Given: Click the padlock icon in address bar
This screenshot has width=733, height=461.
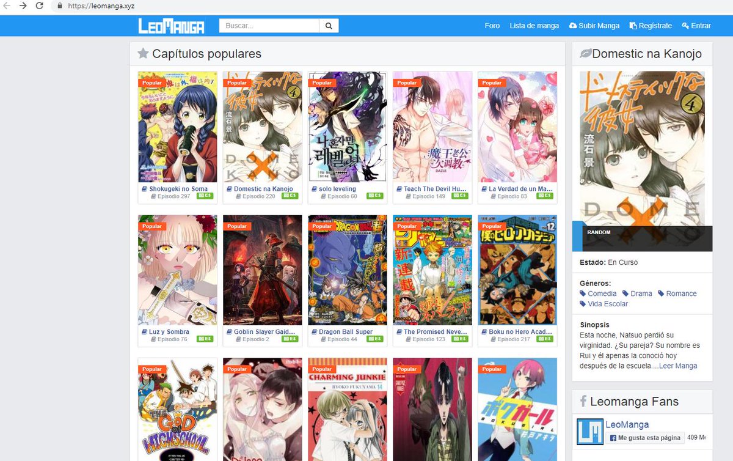Looking at the screenshot, I should 59,6.
